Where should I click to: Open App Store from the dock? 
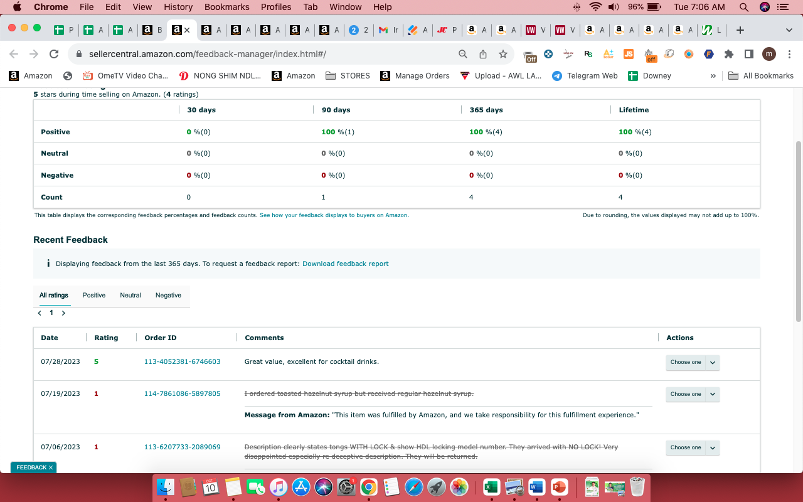pos(301,486)
